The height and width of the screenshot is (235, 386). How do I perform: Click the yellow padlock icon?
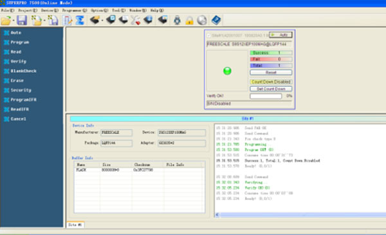click(189, 20)
